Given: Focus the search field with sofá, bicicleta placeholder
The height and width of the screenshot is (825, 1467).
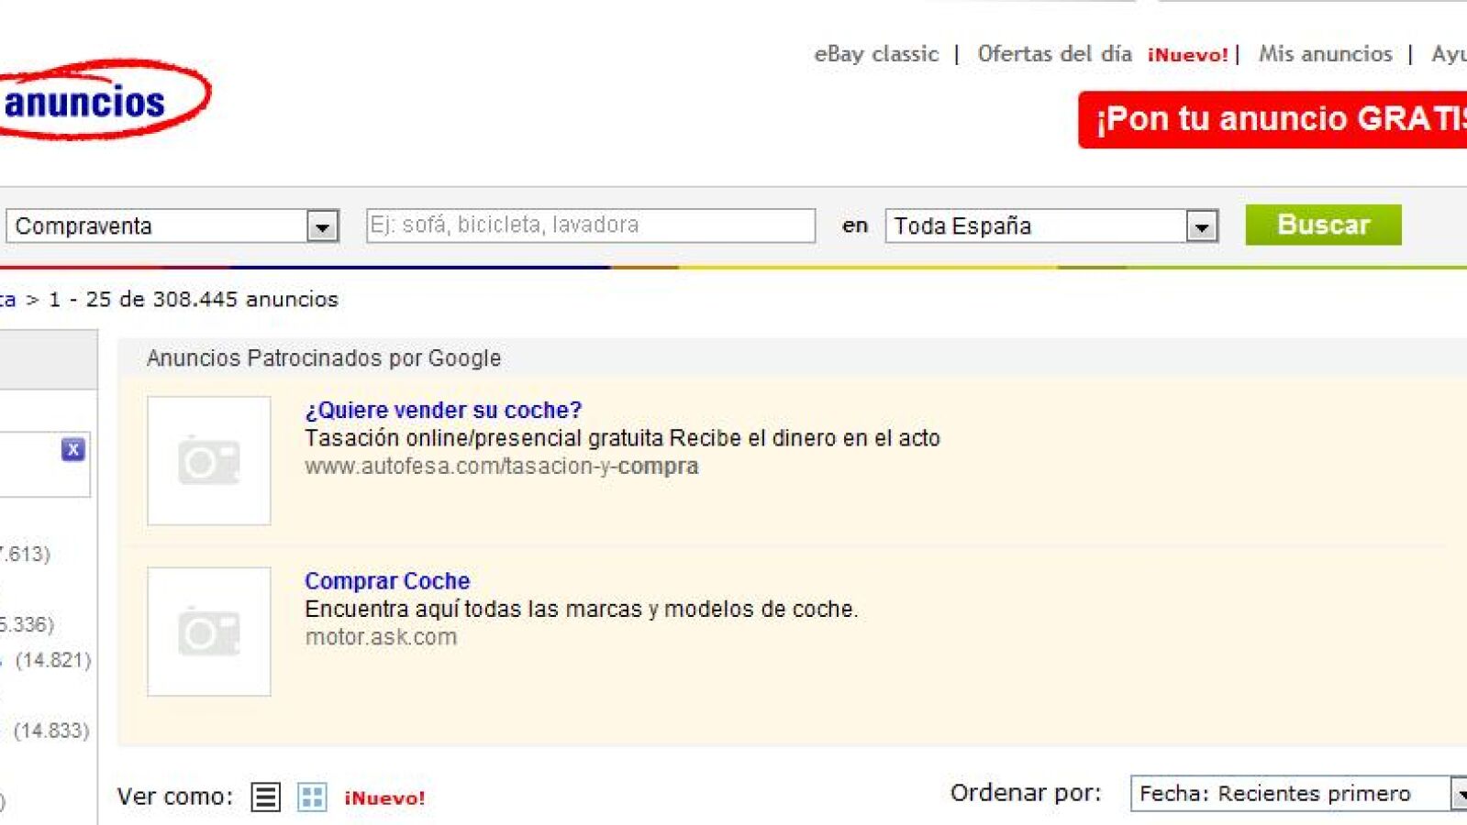Looking at the screenshot, I should 590,225.
